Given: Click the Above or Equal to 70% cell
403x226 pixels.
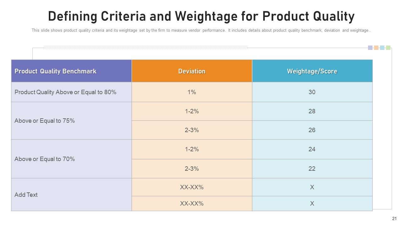Looking at the screenshot, I should (71, 159).
